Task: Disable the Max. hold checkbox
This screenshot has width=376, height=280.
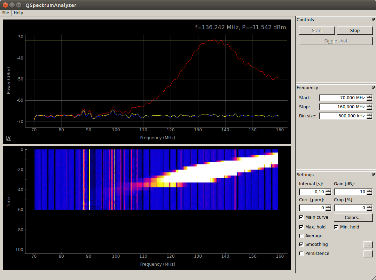Action: click(301, 227)
